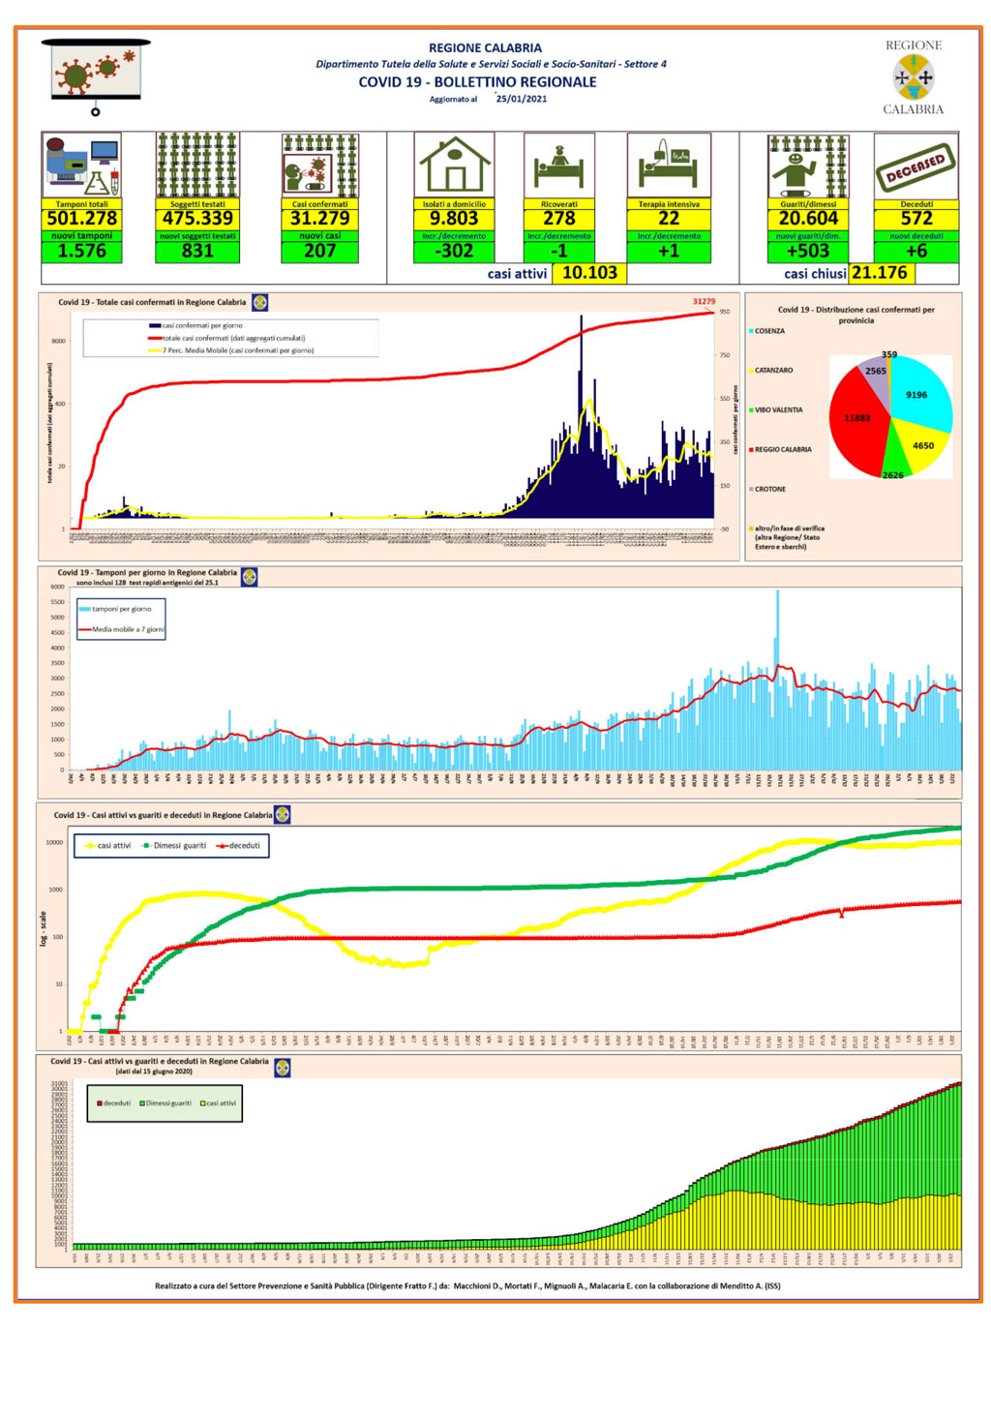
Task: Click the cyan Cosenza pie slice
Action: click(x=919, y=391)
